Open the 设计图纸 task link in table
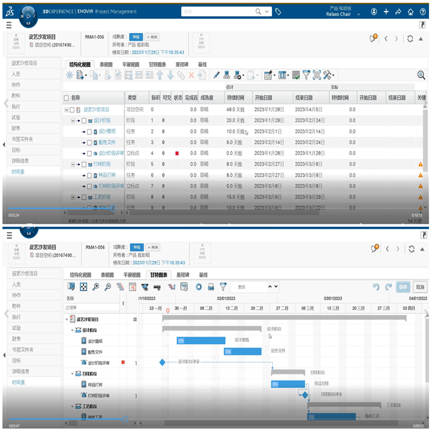Viewport: 431px width, 431px height. (x=107, y=131)
